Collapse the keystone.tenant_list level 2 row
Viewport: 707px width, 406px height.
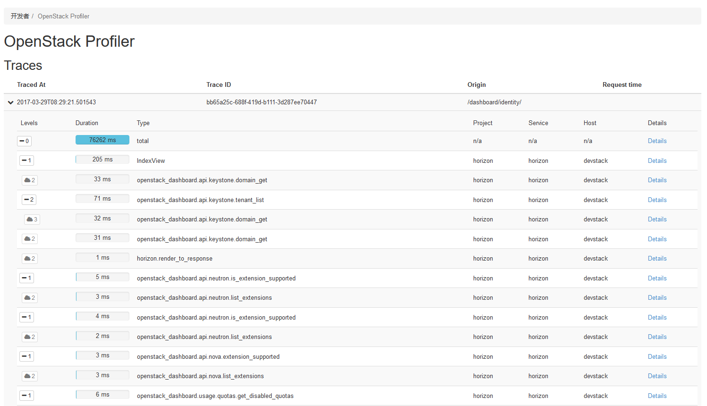click(29, 200)
